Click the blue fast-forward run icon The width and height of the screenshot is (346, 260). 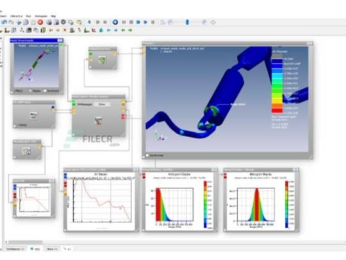[138, 22]
